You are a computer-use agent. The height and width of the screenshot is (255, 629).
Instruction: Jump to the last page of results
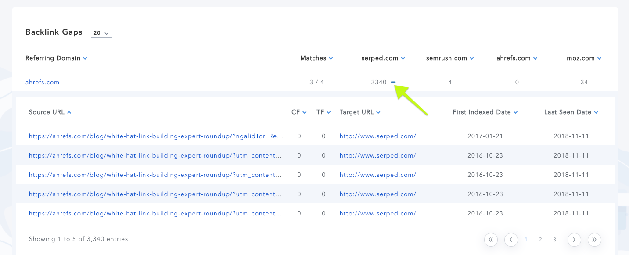pyautogui.click(x=594, y=240)
